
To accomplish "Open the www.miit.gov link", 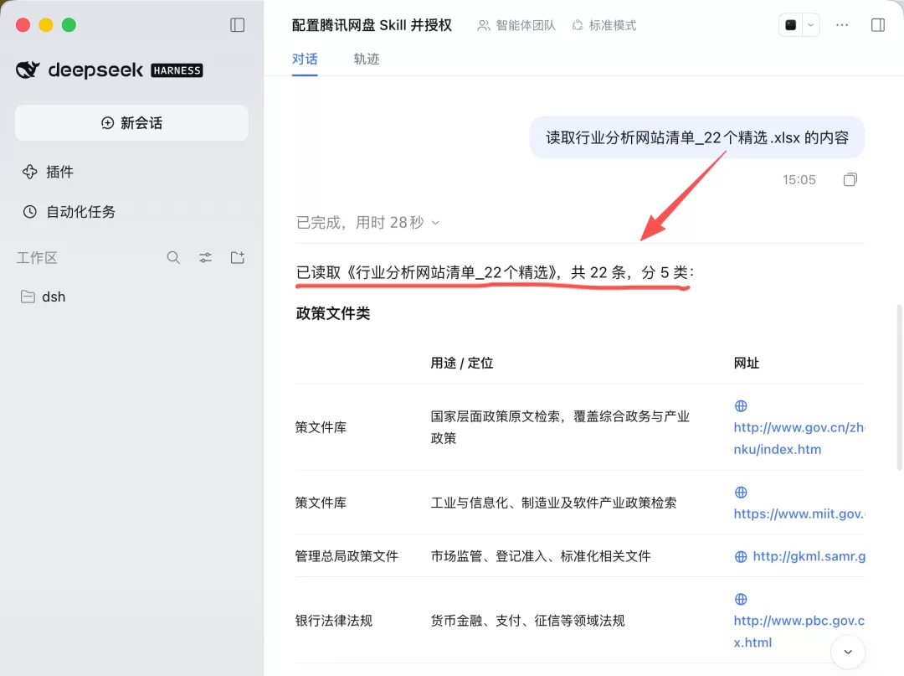I will tap(799, 513).
